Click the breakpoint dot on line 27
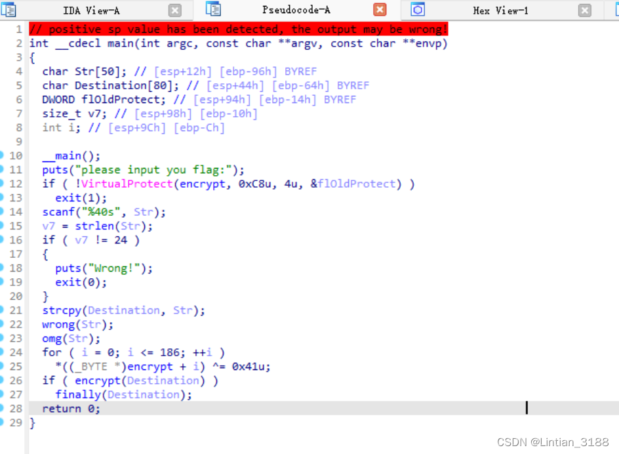619x454 pixels. (1, 394)
